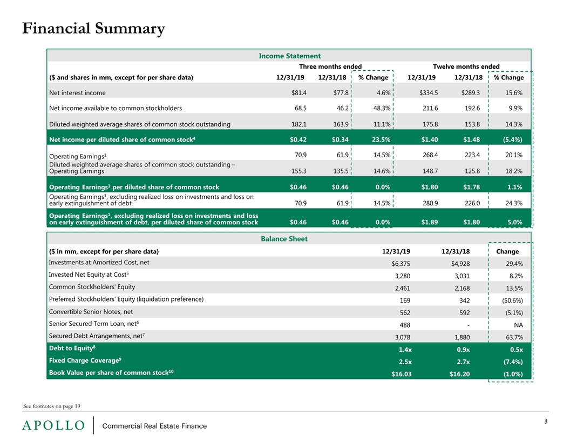This screenshot has width=570, height=441.
Task: Click 'Commercial Real Estate Finance' footer text
Action: tap(154, 426)
